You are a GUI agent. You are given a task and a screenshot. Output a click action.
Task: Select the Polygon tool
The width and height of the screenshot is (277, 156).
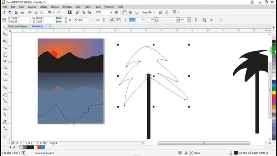click(5, 79)
